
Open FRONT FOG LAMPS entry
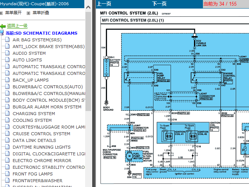(x=33, y=174)
